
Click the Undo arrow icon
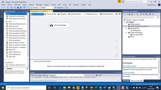[x=24, y=8]
